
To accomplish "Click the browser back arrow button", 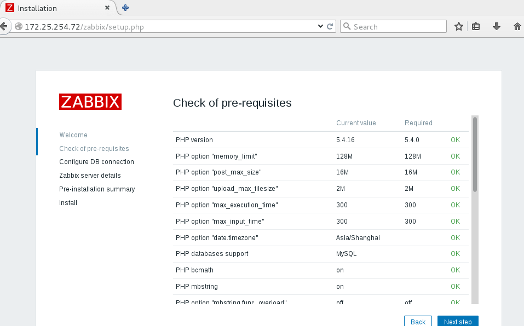I will click(x=4, y=26).
